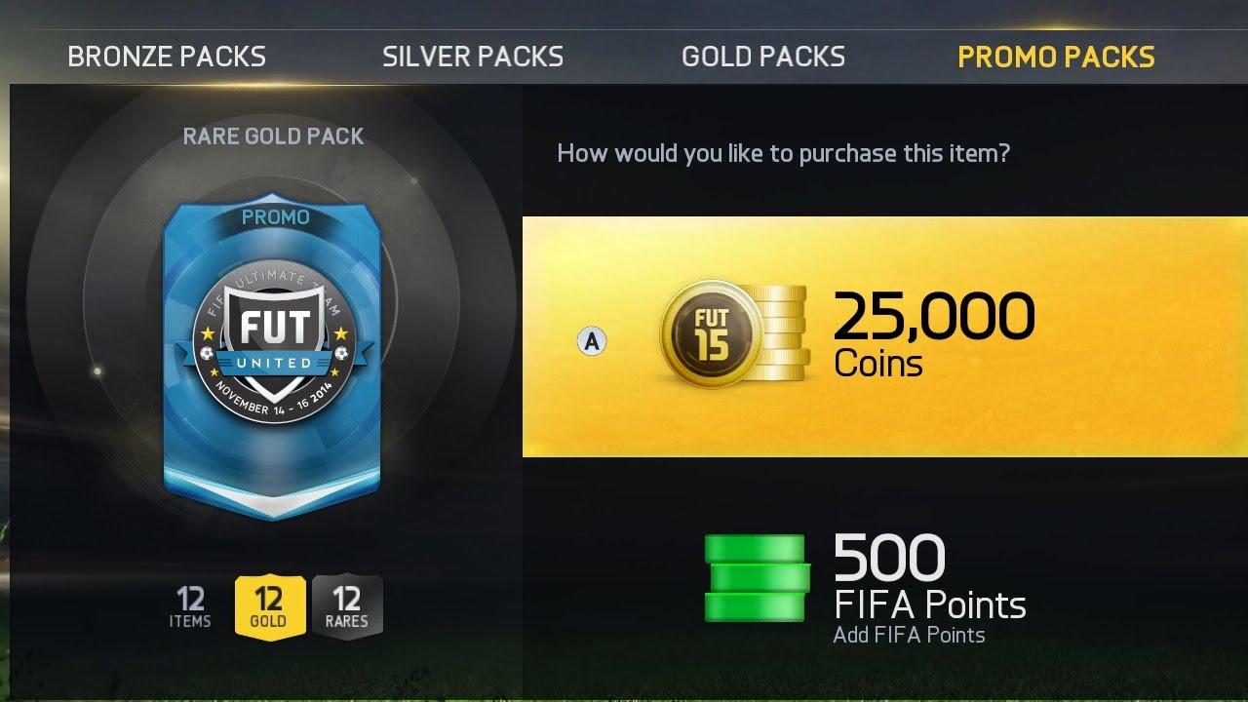Go to the Gold Packs tab

tap(763, 57)
